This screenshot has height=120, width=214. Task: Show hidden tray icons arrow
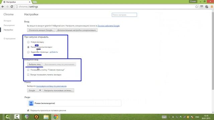[169, 117]
